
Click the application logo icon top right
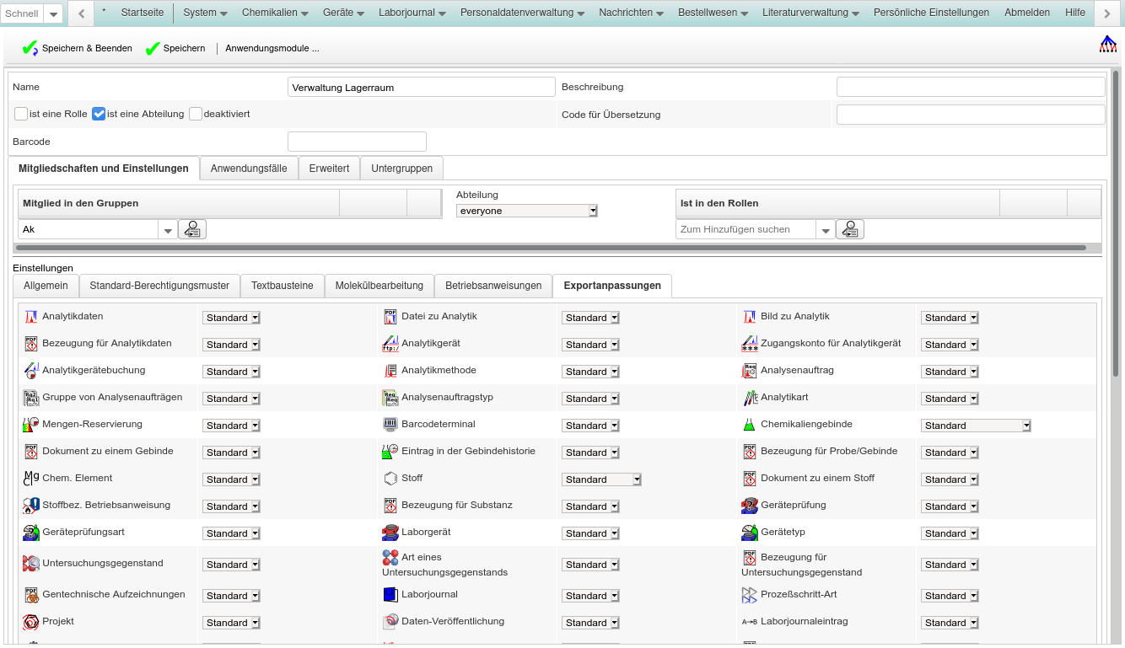(x=1107, y=45)
